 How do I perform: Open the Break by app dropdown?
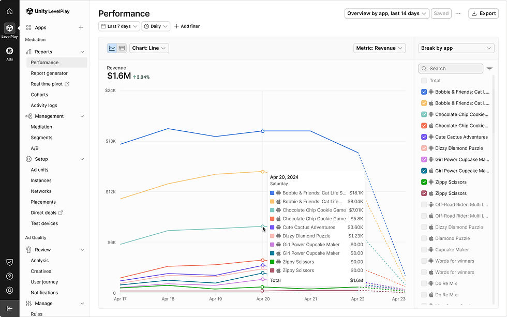tap(456, 48)
